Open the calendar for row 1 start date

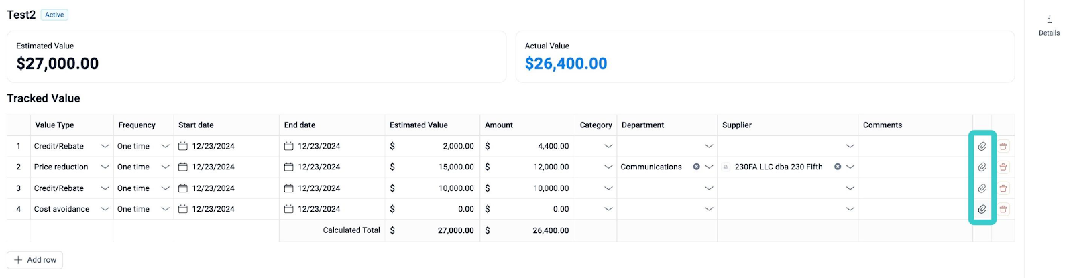coord(182,146)
